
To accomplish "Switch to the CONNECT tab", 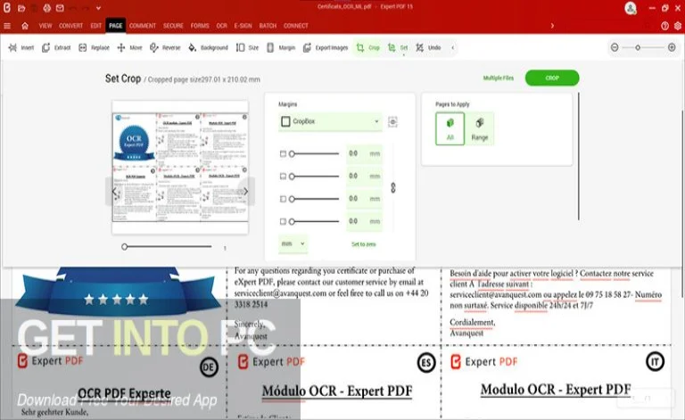I will [296, 26].
